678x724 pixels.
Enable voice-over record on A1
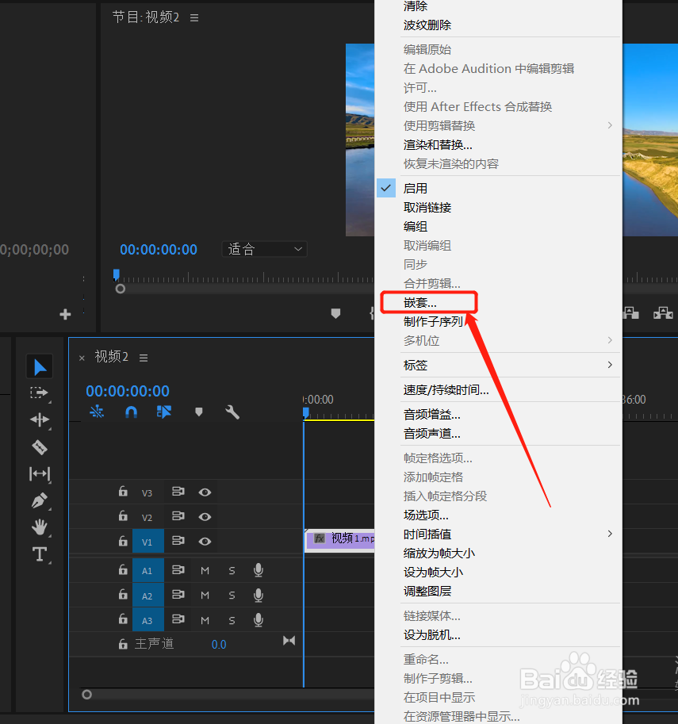[x=259, y=571]
